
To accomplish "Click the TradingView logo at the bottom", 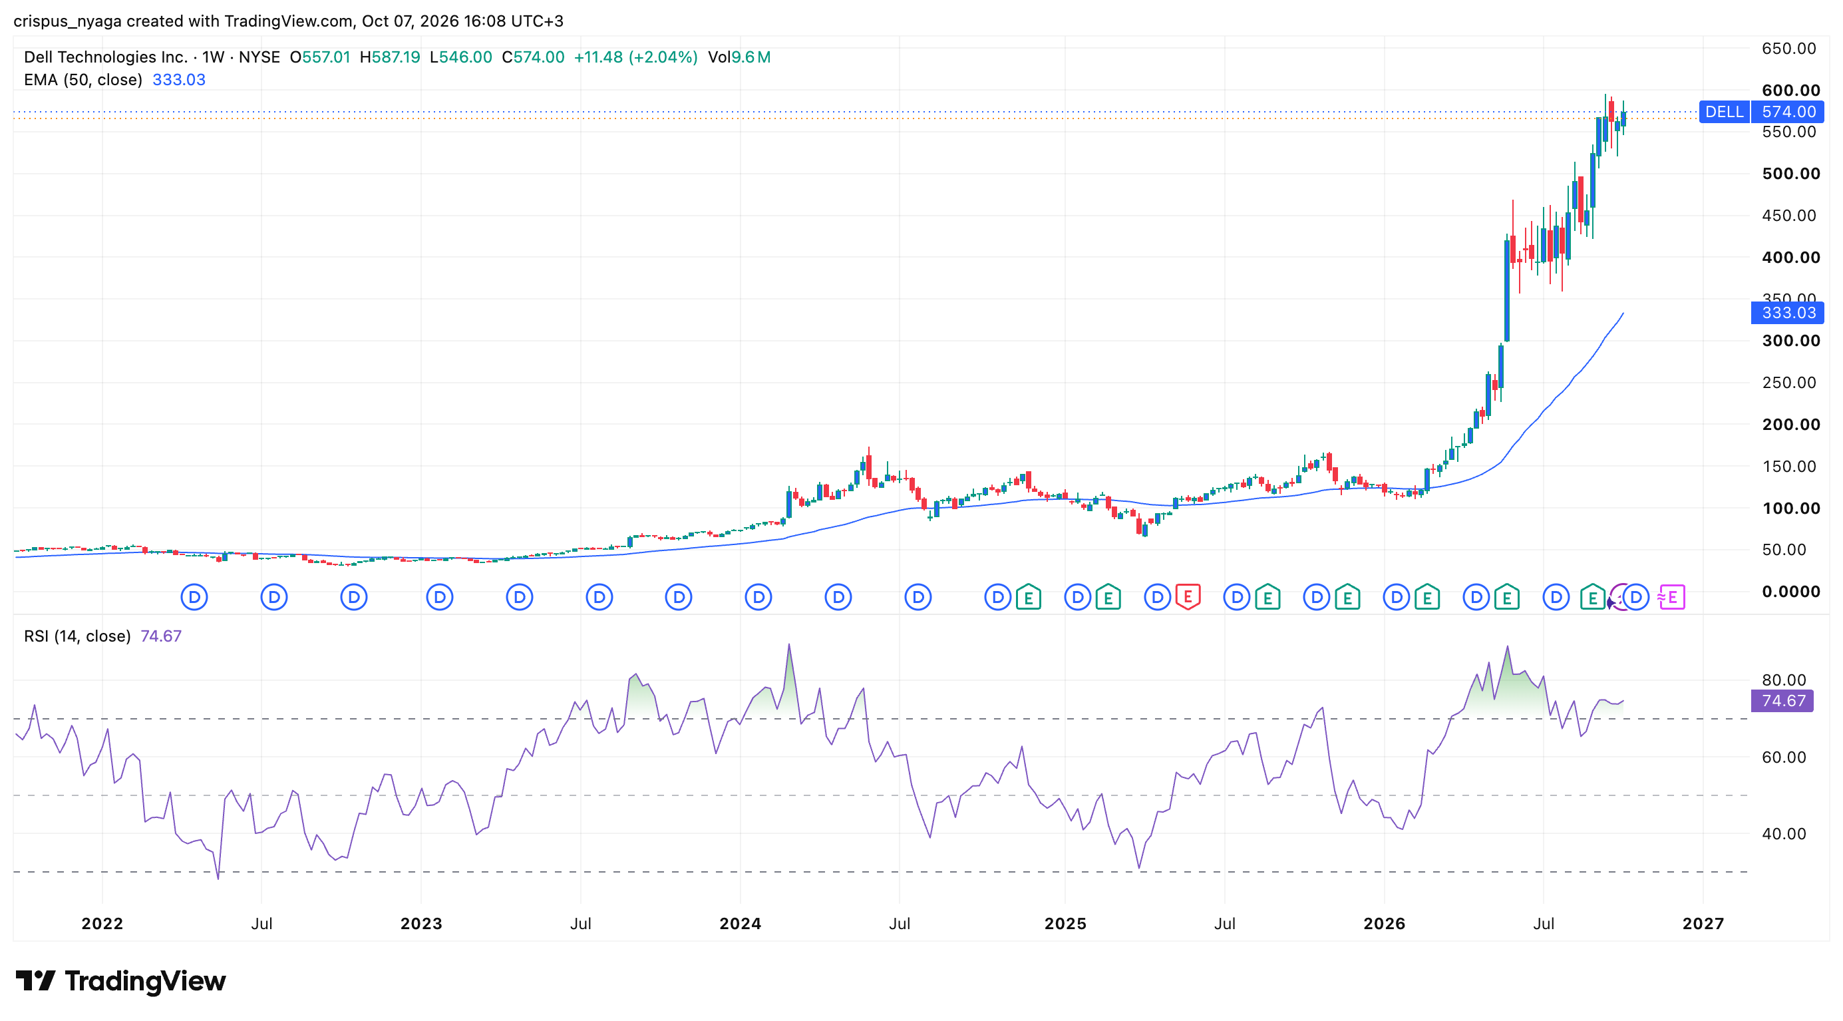I will coord(121,981).
